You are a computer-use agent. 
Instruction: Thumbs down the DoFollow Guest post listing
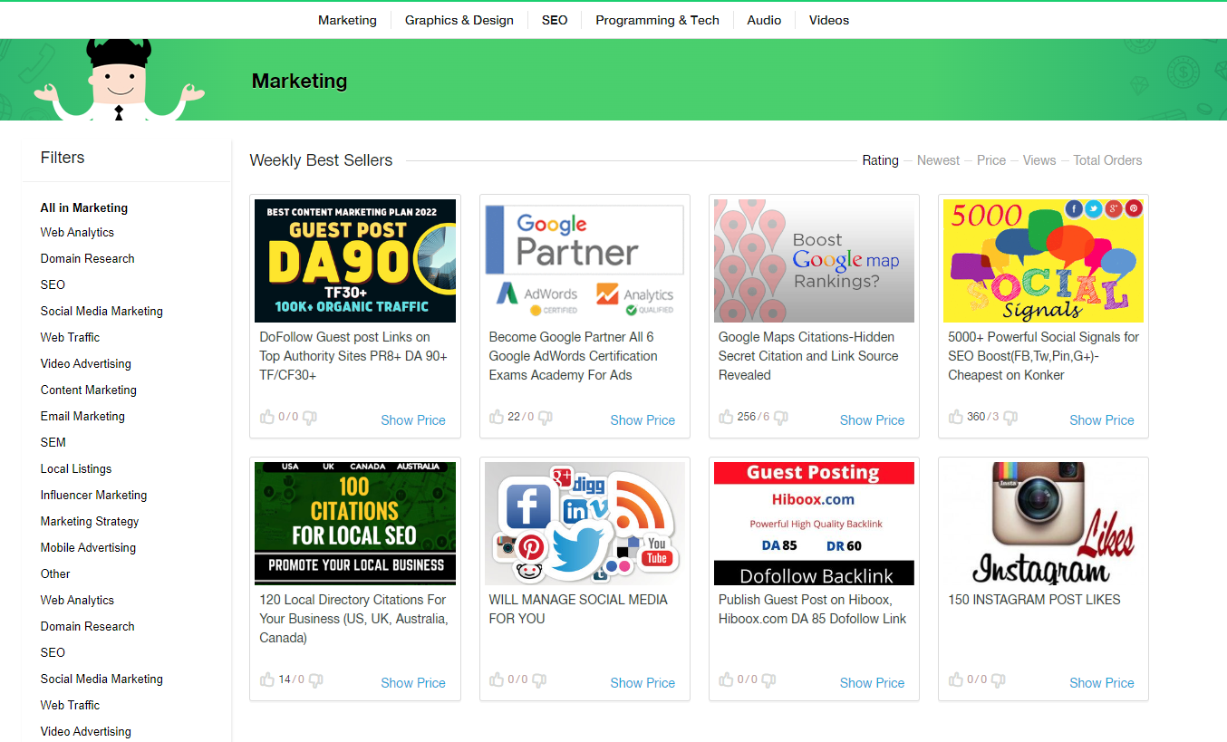(309, 418)
